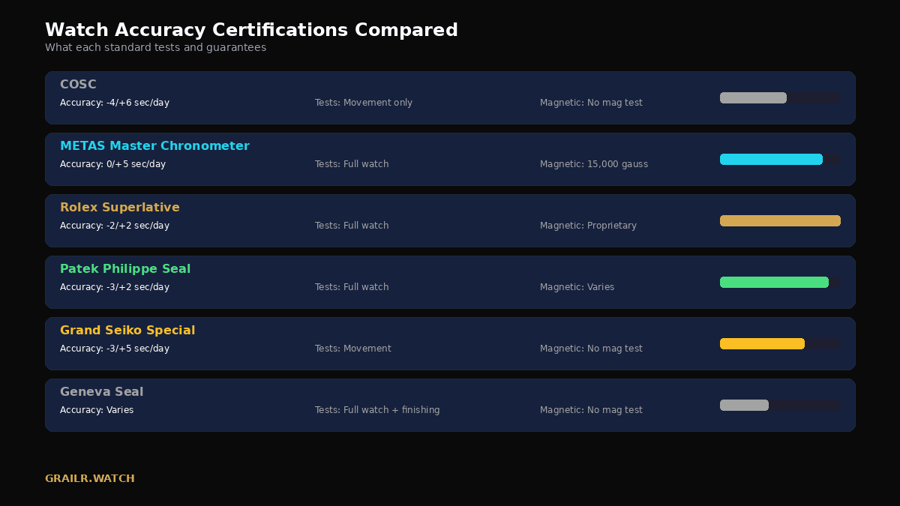This screenshot has height=506, width=900.
Task: Click the COSC certification heading
Action: point(78,85)
